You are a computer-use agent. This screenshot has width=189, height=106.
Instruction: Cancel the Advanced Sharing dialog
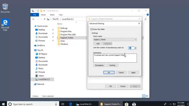[121, 72]
